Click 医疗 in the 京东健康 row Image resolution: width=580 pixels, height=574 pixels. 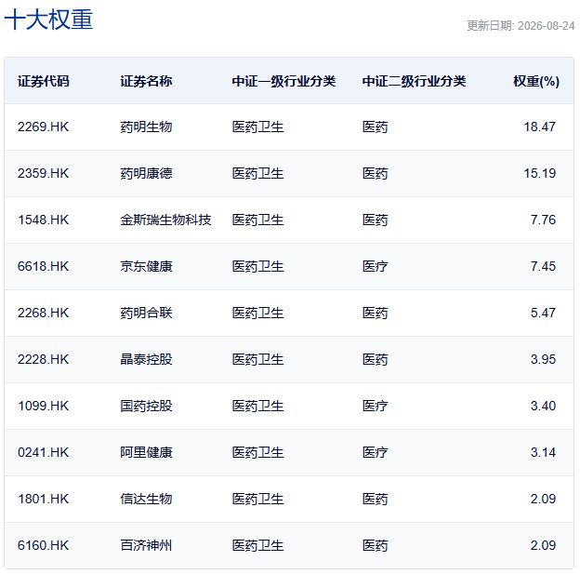coord(376,267)
